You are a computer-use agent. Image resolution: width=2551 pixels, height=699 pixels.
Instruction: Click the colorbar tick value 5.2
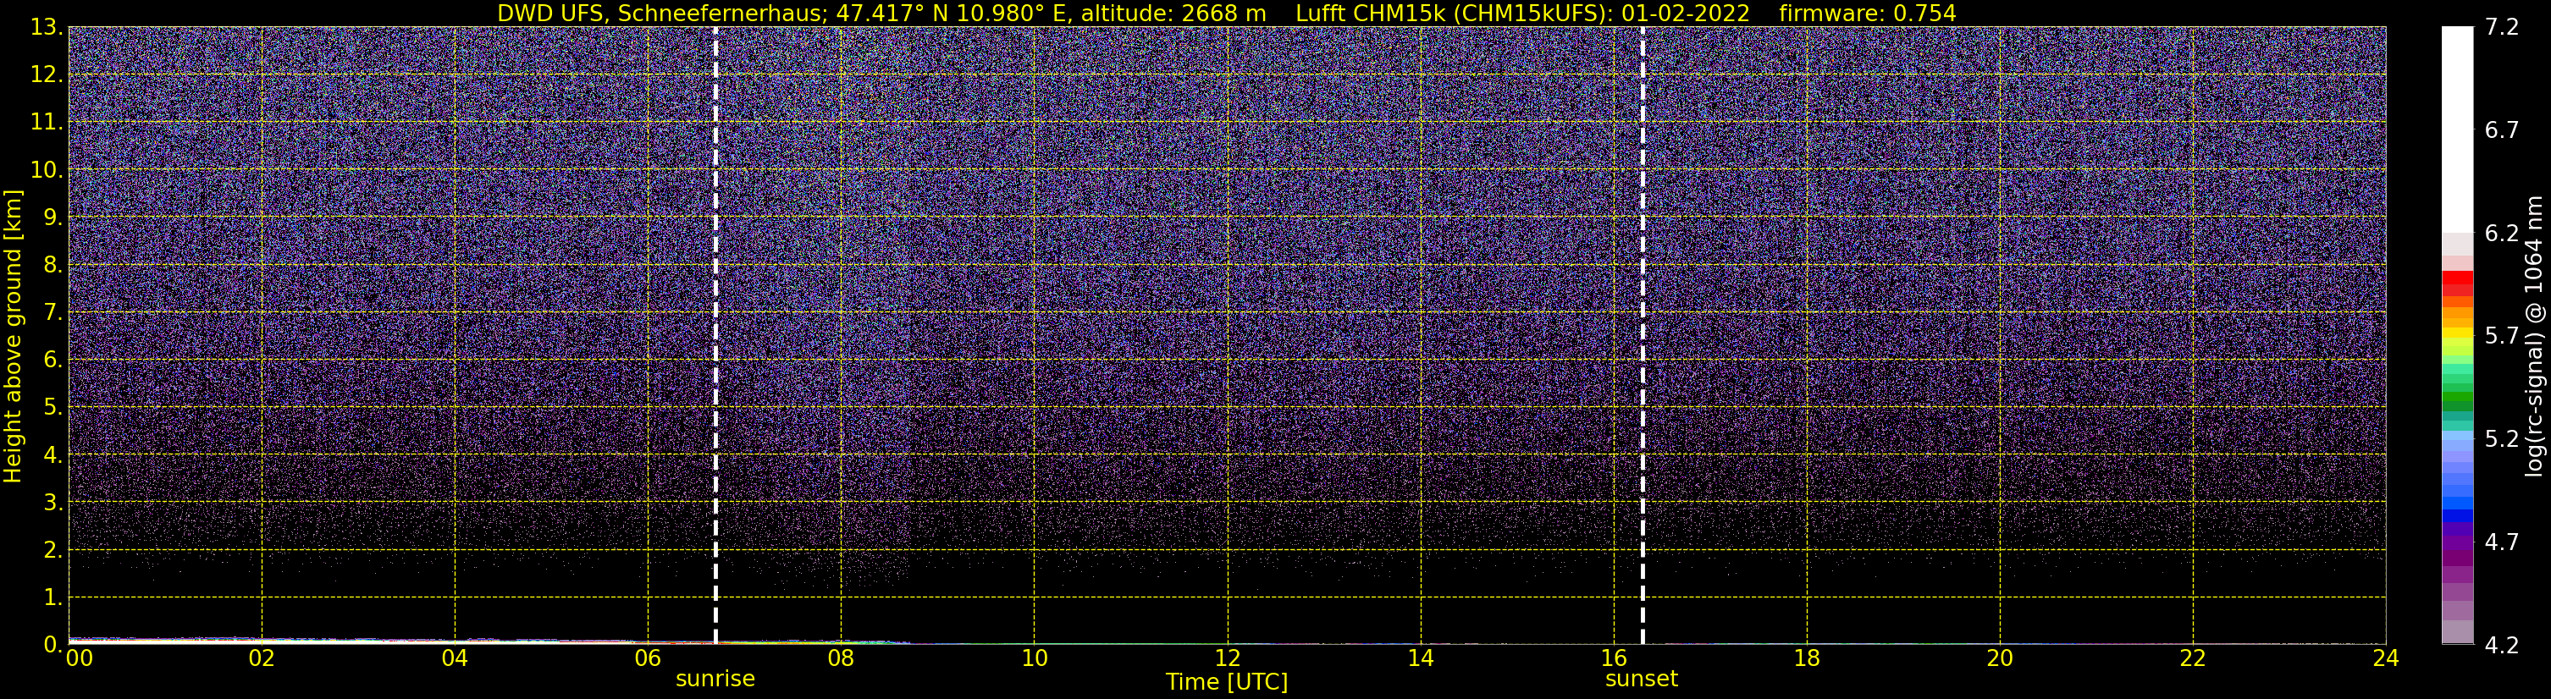tap(2502, 439)
